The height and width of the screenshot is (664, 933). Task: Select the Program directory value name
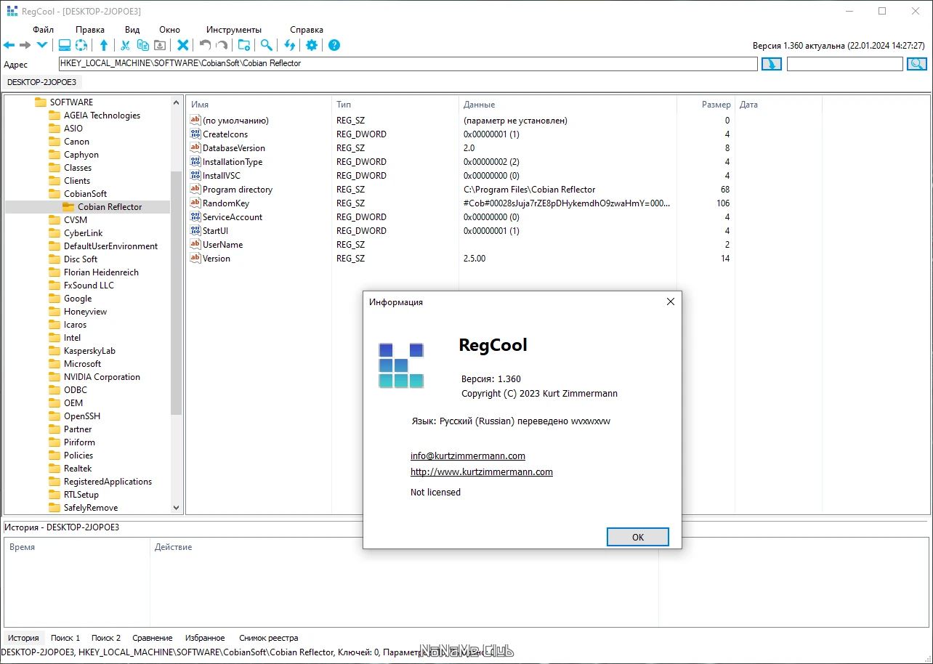pyautogui.click(x=238, y=190)
